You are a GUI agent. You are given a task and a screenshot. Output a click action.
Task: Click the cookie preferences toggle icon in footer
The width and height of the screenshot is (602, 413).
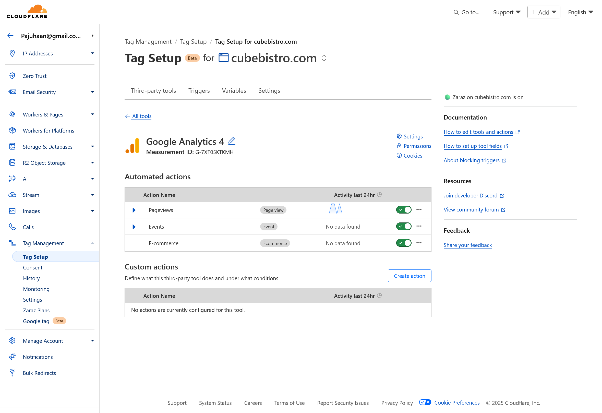[425, 402]
